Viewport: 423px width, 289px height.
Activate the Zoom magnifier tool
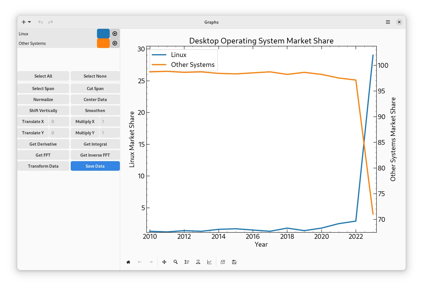[176, 262]
